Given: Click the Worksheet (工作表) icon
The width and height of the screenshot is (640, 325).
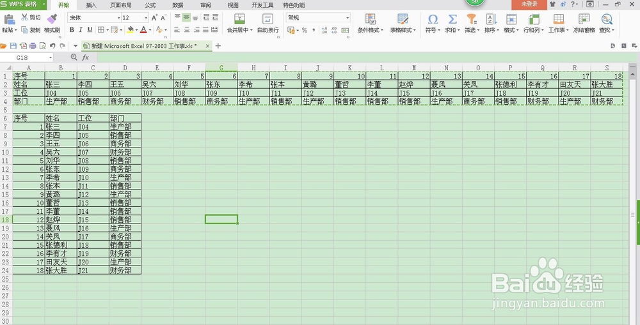Looking at the screenshot, I should point(558,19).
